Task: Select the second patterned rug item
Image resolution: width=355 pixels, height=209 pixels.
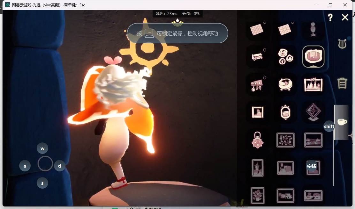Action: 284,30
